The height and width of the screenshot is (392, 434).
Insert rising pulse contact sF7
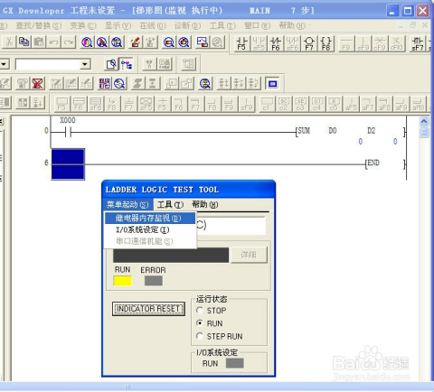pos(418,43)
